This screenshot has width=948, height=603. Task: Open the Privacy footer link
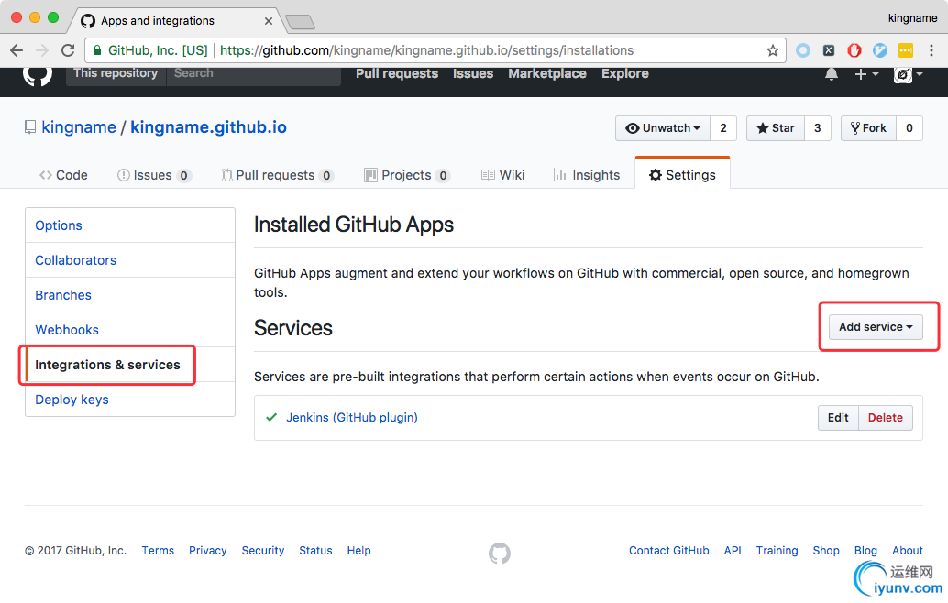pos(207,551)
